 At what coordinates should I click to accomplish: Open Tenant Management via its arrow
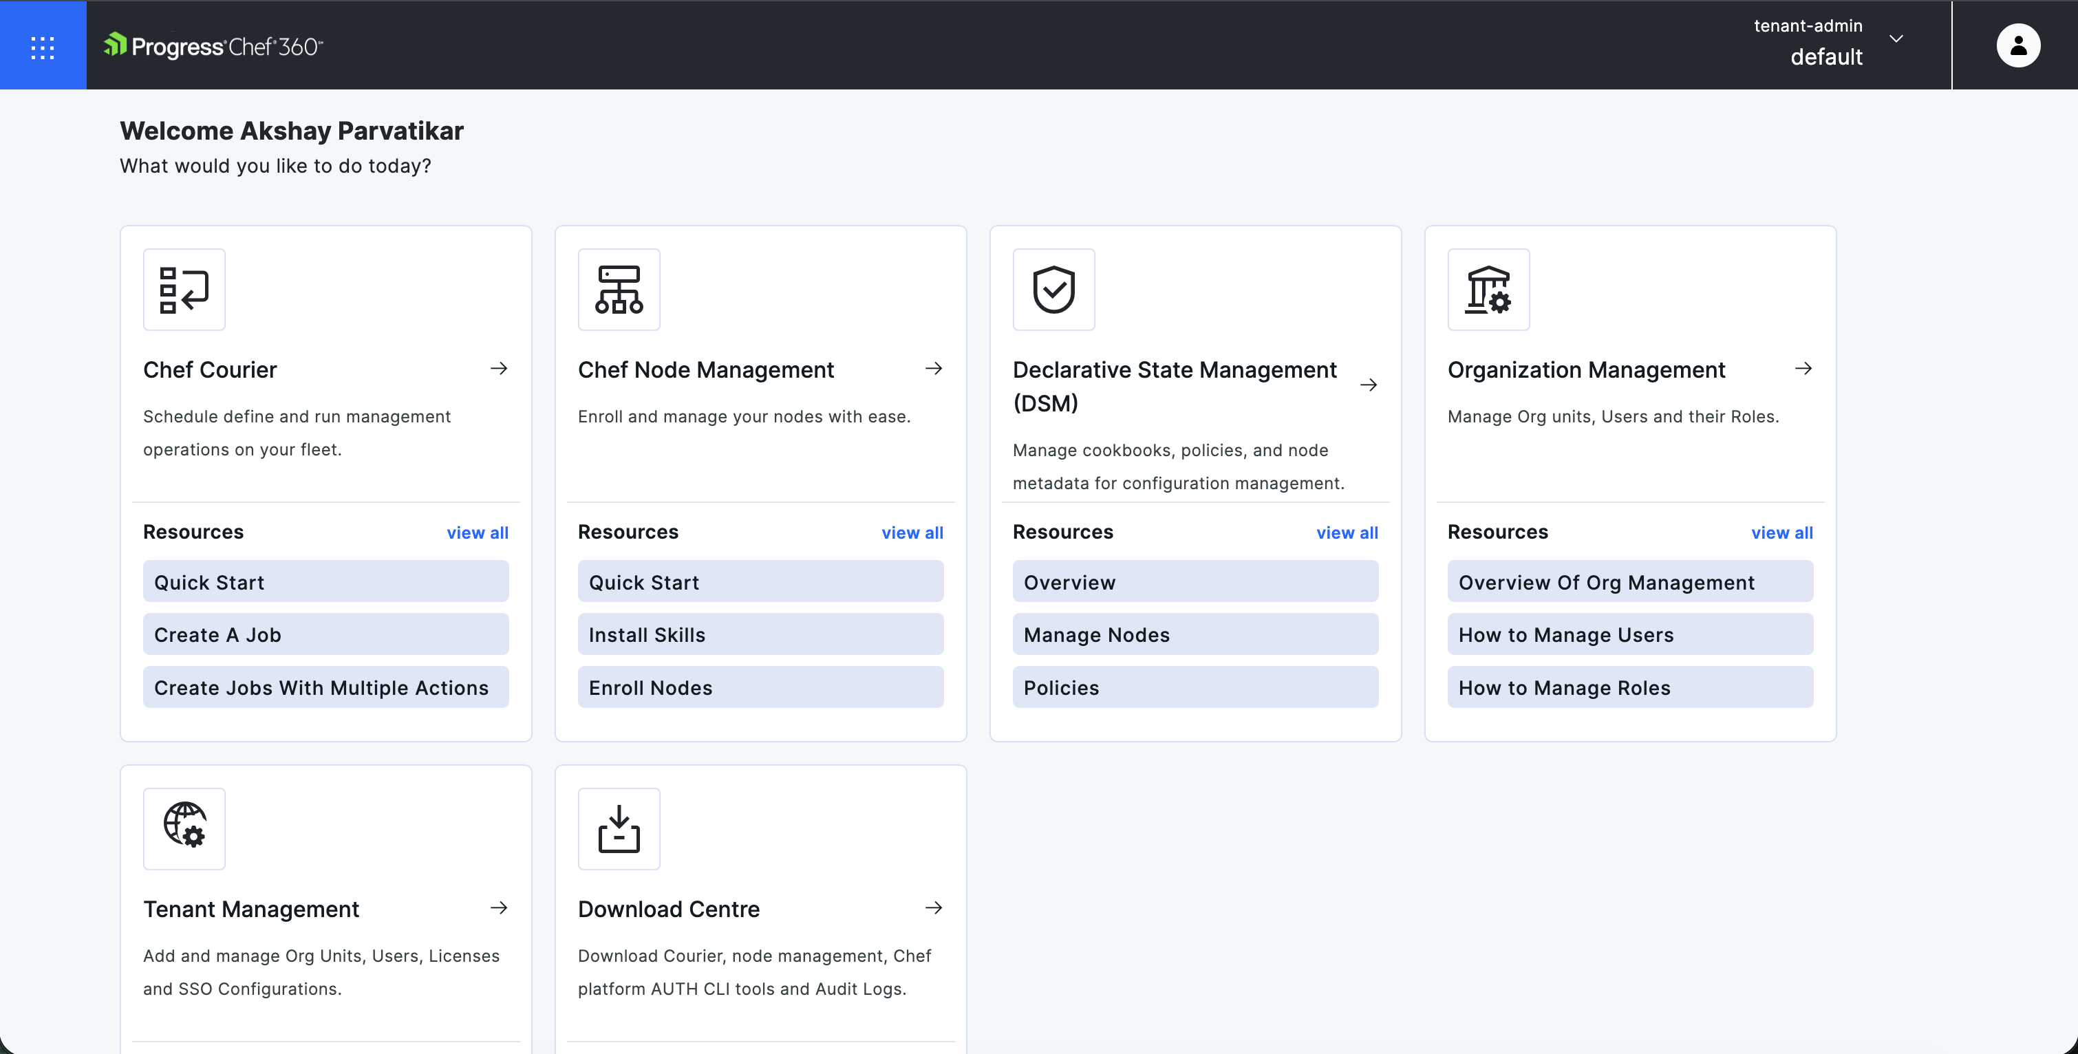coord(499,907)
